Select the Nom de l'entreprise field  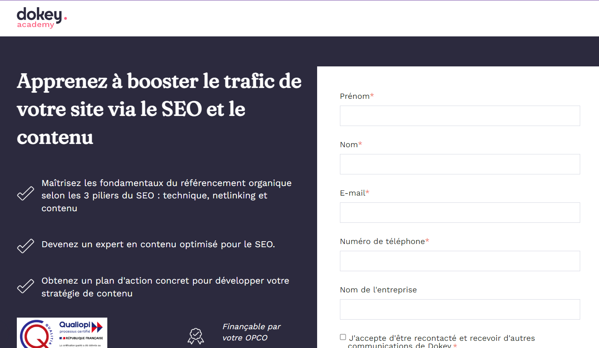click(x=460, y=310)
